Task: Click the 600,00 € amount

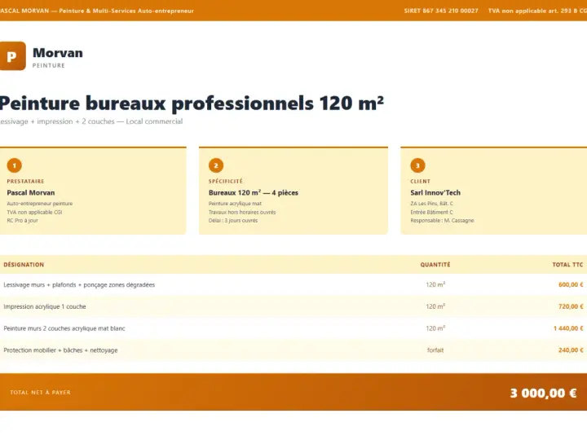Action: [x=571, y=284]
